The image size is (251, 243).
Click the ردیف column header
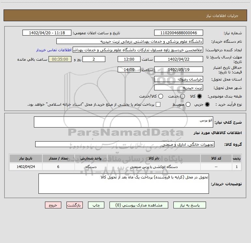tap(237, 158)
